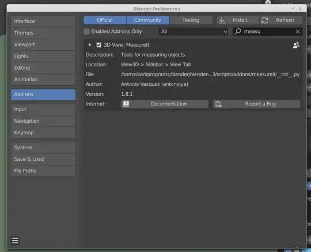
Task: Open the Interface preferences section
Action: [x=43, y=21]
